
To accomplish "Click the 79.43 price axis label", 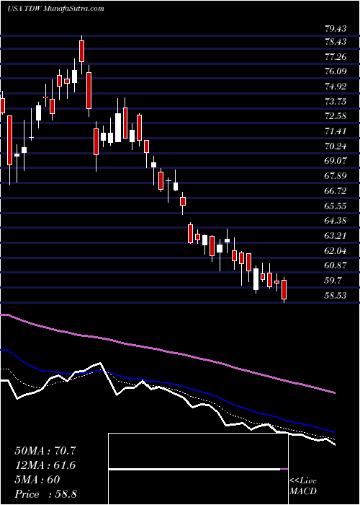I will click(x=336, y=29).
